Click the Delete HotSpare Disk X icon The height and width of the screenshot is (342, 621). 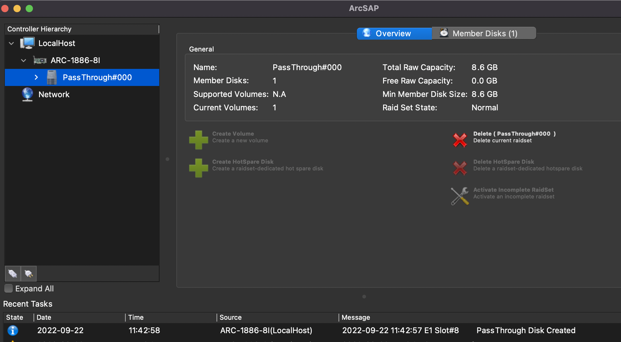pos(460,168)
